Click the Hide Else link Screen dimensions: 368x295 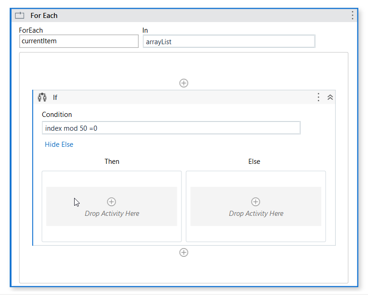(59, 145)
